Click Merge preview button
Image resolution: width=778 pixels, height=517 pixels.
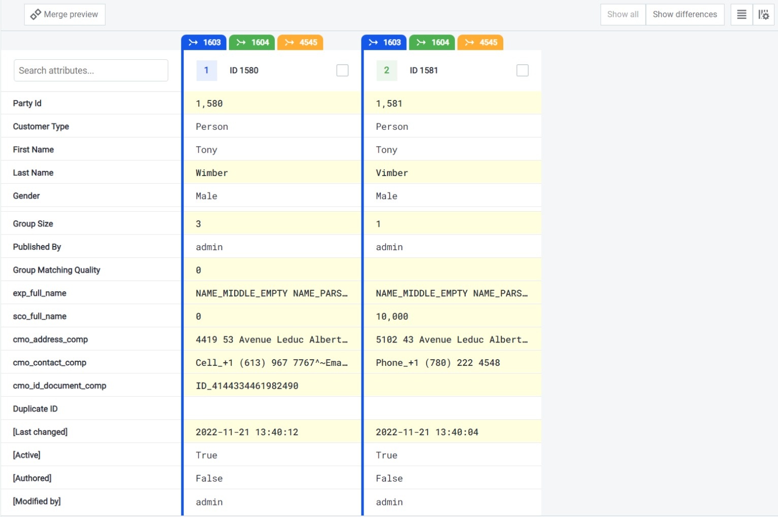[x=64, y=15]
